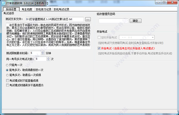Click the app icon in title bar
The height and width of the screenshot is (115, 179).
(x=3, y=3)
